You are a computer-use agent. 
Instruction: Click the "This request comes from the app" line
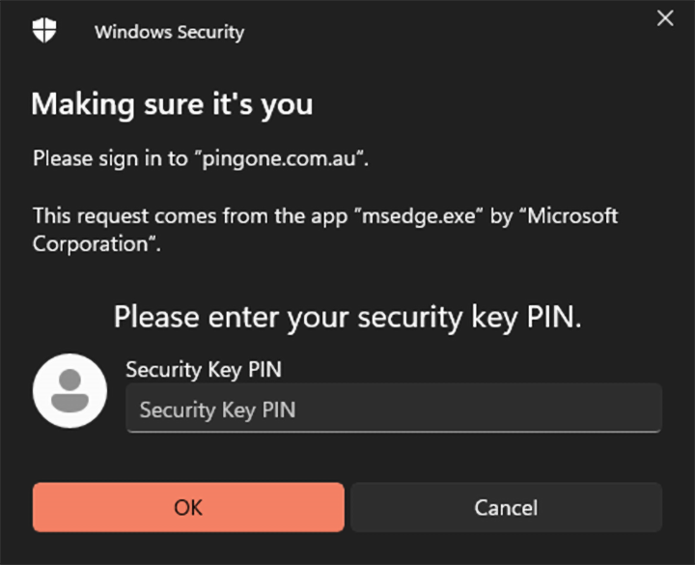click(188, 215)
